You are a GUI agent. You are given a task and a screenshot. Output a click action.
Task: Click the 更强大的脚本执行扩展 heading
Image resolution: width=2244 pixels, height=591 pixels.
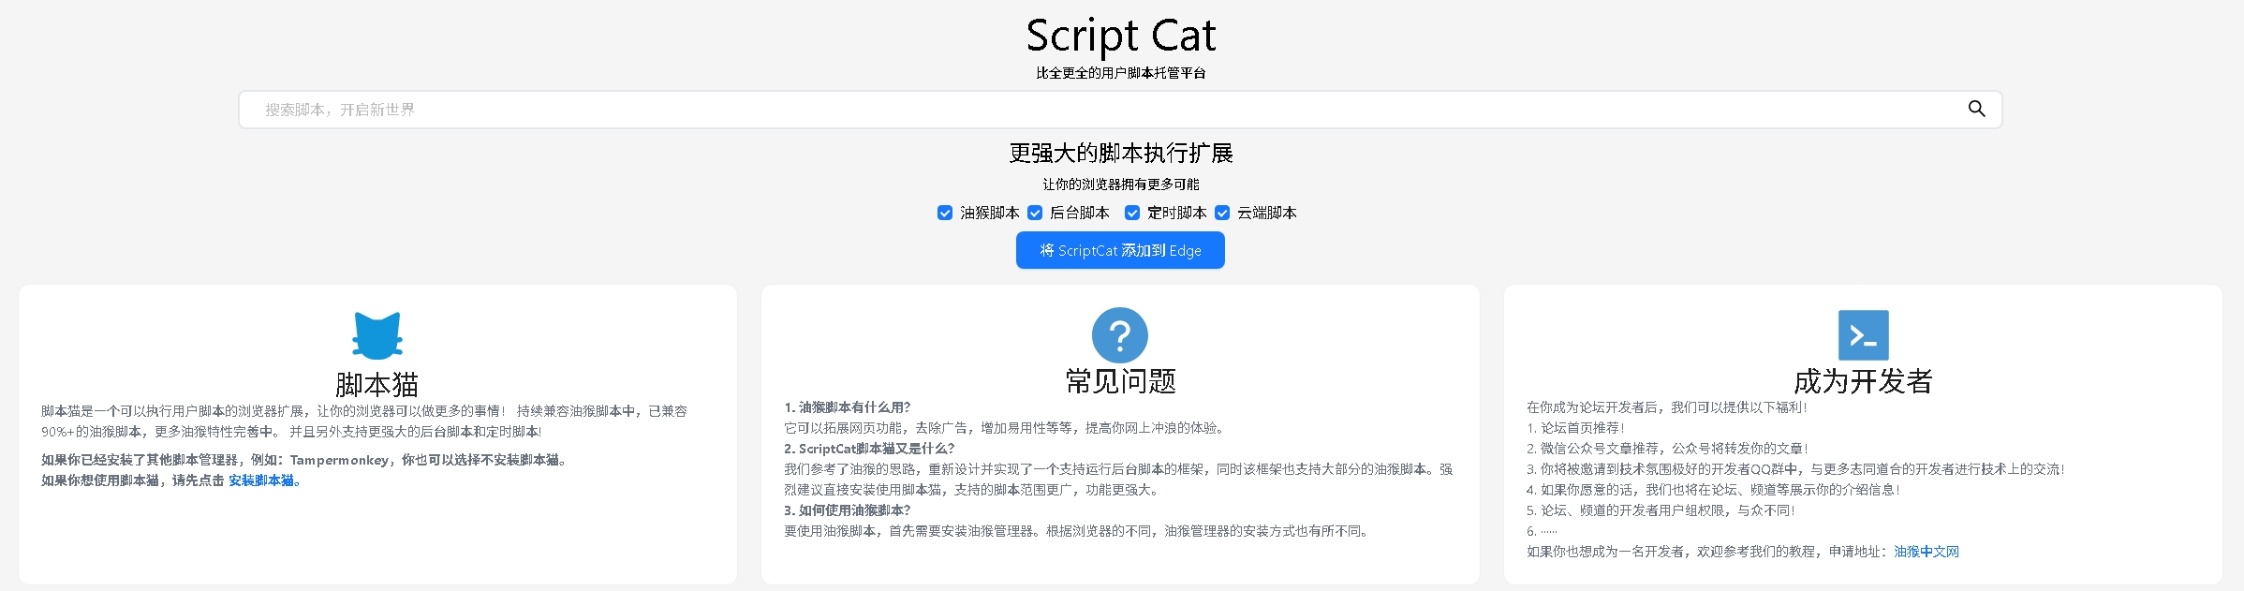(x=1120, y=153)
